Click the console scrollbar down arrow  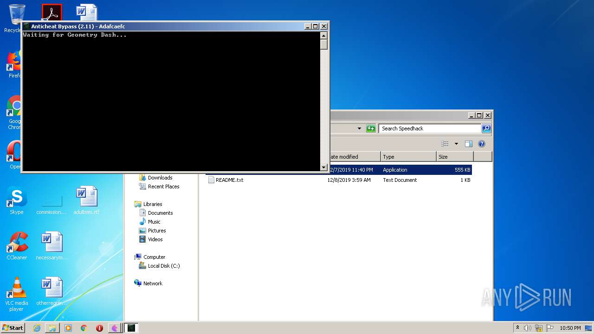click(324, 167)
